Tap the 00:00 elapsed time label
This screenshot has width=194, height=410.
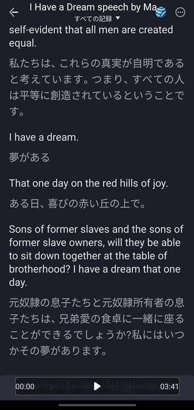(x=25, y=387)
